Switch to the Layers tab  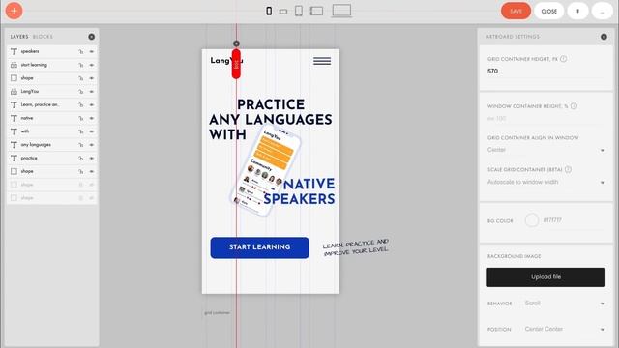click(19, 37)
